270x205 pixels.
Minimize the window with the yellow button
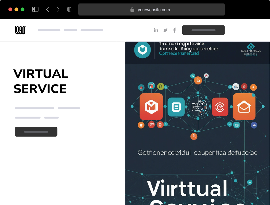16,9
